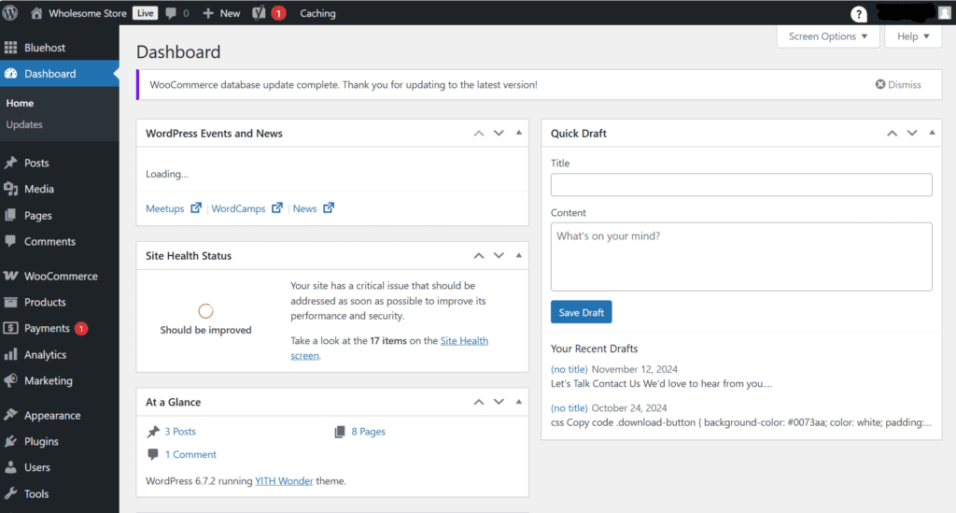Collapse the At a Glance panel
The width and height of the screenshot is (956, 513).
click(519, 402)
